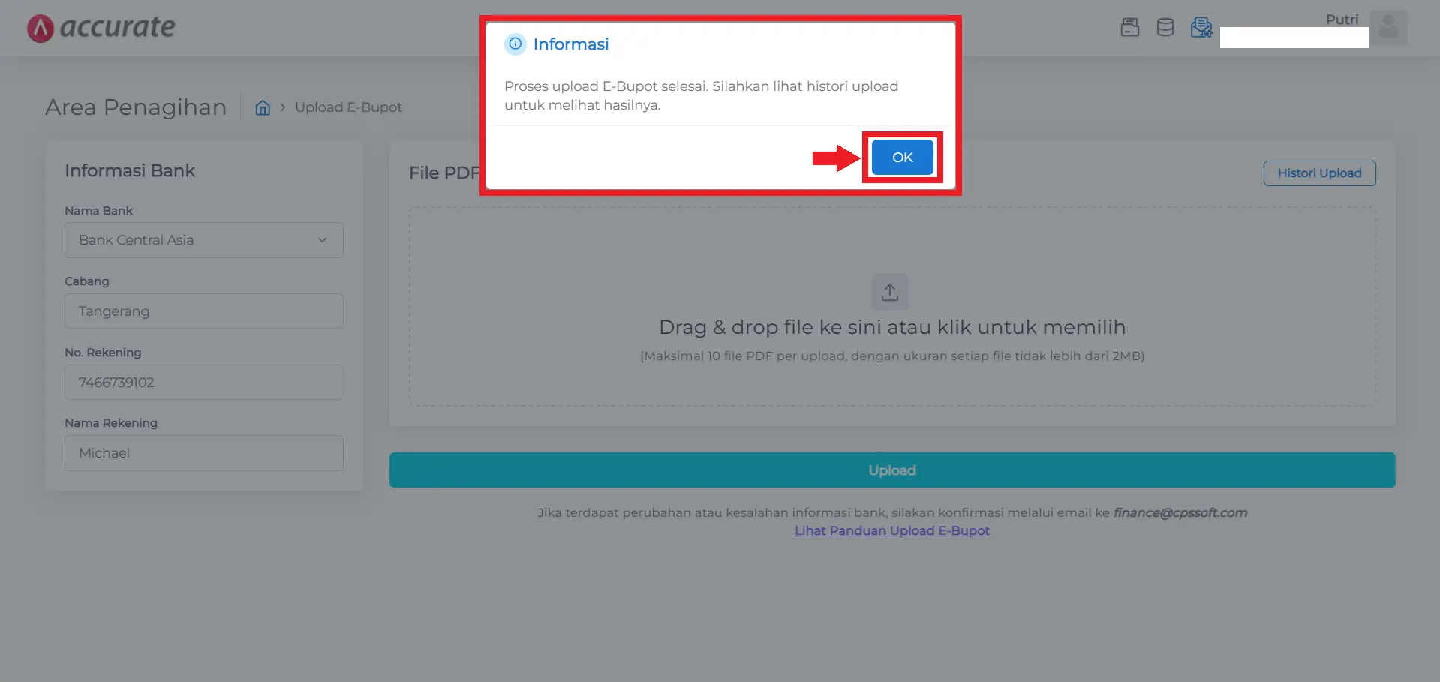
Task: Click the upload arrow icon in drop zone
Action: click(x=890, y=292)
